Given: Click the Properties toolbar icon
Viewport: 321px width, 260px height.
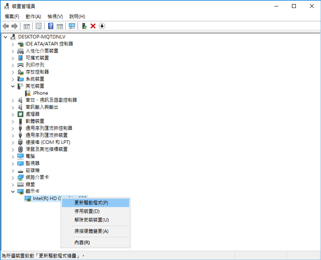Looking at the screenshot, I should (39, 26).
